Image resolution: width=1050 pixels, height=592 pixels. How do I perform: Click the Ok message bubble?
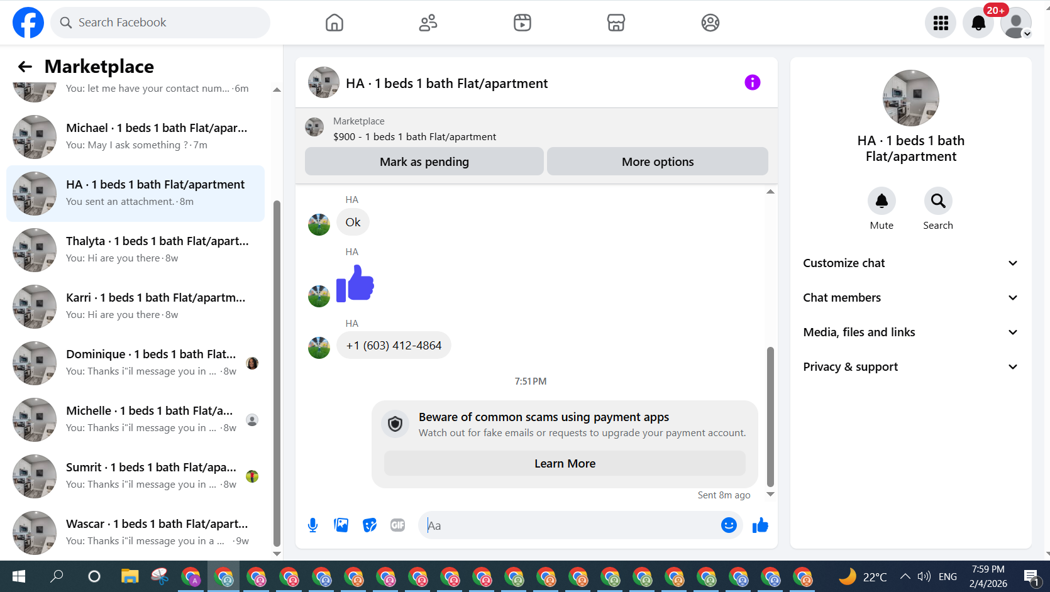(353, 222)
